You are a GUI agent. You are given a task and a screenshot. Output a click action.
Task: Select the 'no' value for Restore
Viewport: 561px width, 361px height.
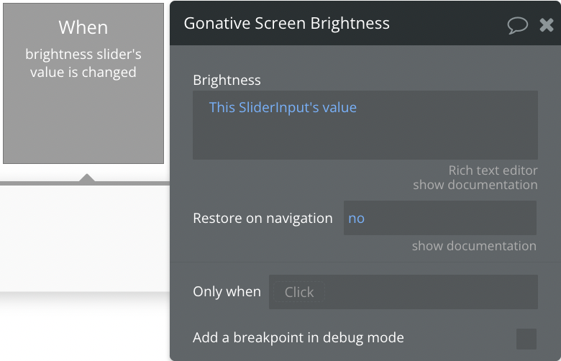[x=356, y=218]
